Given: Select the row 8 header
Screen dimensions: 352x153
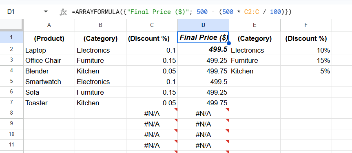Looking at the screenshot, I should pyautogui.click(x=12, y=113).
